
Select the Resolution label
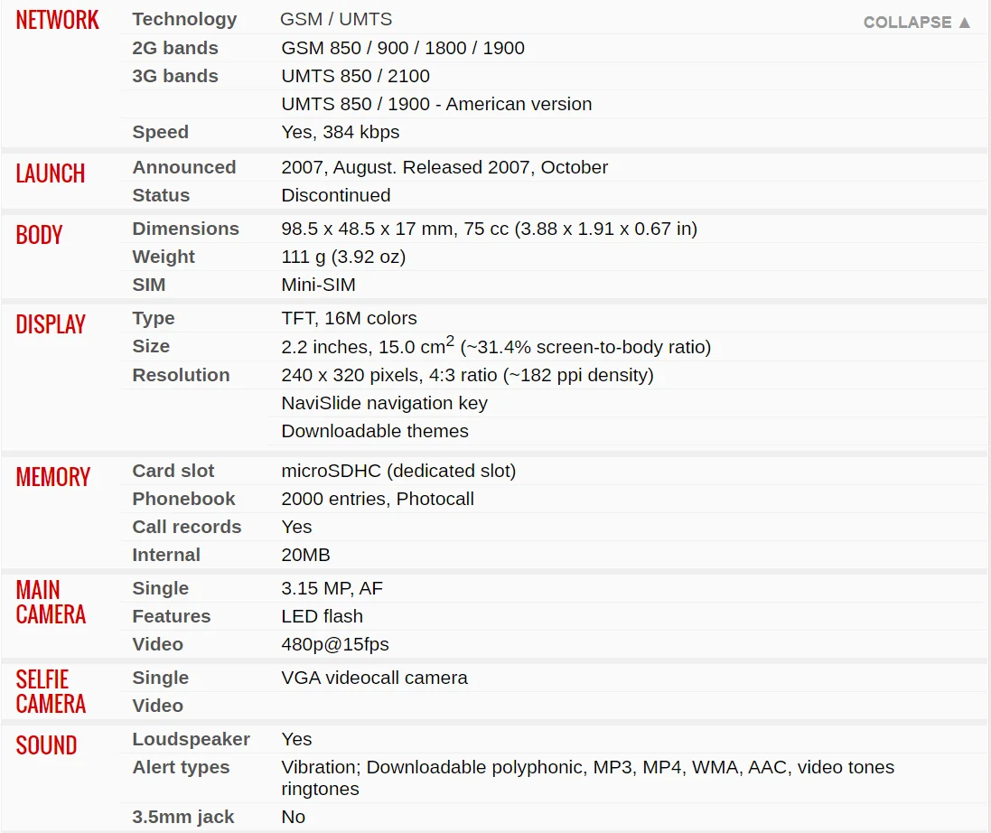point(181,375)
